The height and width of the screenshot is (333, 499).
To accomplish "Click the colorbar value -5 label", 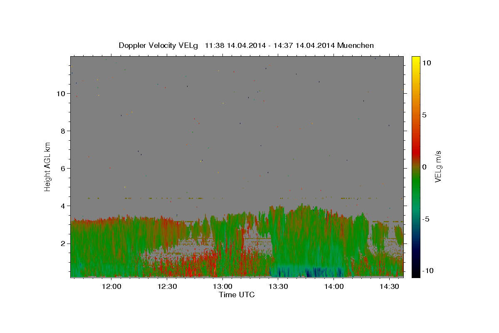I will point(426,219).
